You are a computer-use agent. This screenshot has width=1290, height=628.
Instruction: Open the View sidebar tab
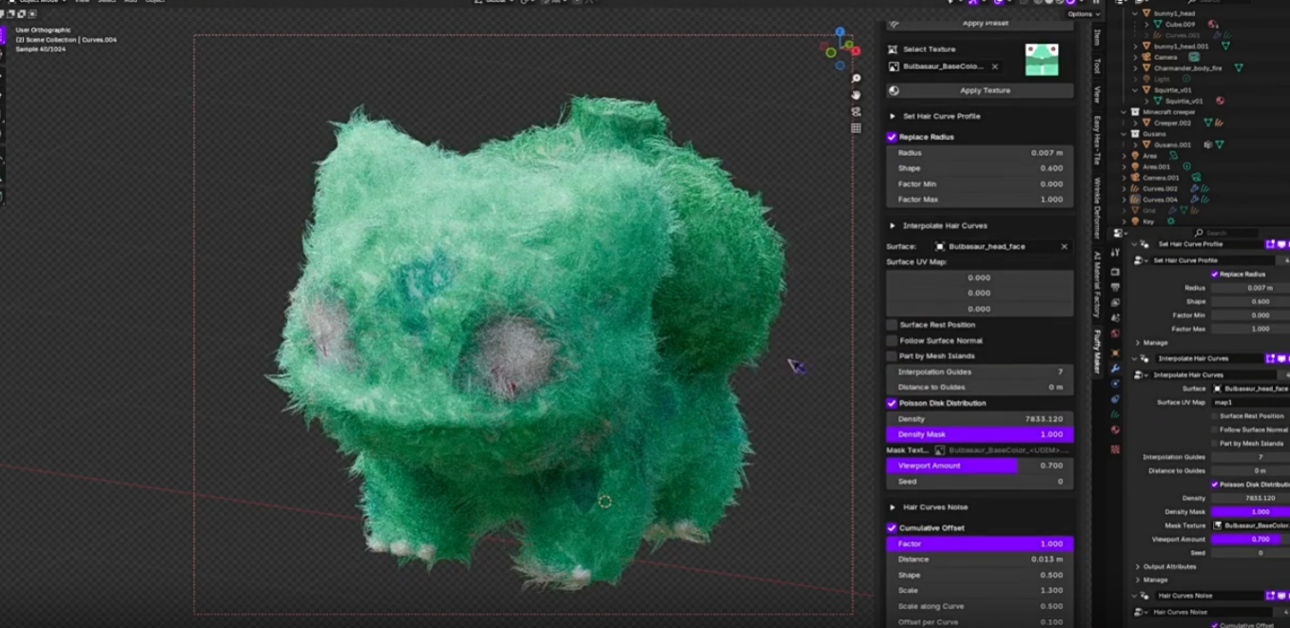(x=1096, y=94)
